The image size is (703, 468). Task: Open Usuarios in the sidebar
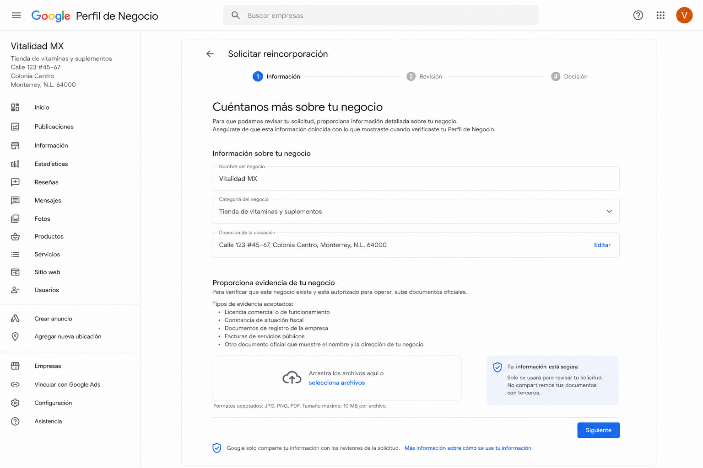pos(46,290)
